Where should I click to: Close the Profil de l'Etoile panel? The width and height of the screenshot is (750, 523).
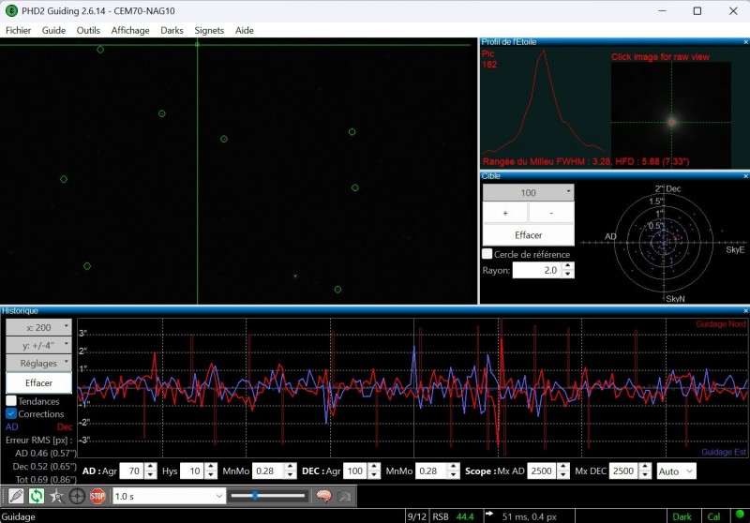[745, 42]
